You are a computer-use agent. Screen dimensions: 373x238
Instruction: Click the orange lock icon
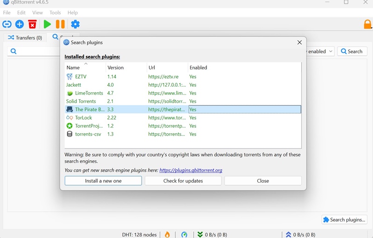[x=367, y=24]
